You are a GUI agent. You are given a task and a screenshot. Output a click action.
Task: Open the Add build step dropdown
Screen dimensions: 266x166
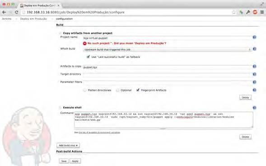(68, 146)
